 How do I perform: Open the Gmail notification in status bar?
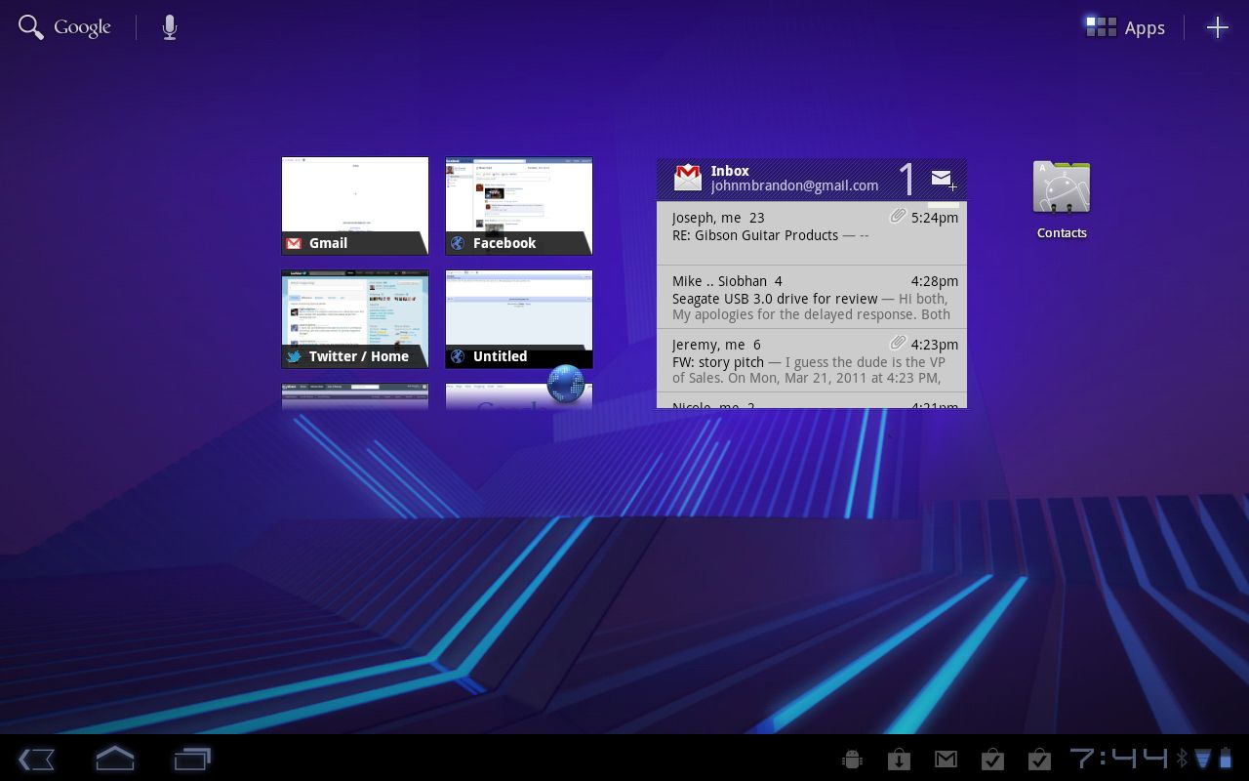point(946,759)
